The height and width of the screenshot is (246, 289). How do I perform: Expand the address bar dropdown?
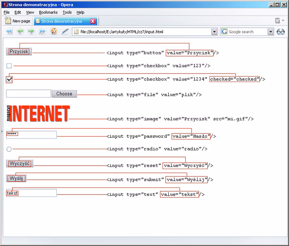click(214, 32)
